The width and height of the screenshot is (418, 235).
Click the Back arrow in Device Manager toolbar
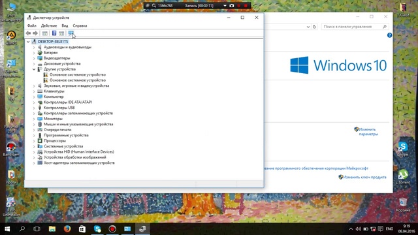pos(28,33)
